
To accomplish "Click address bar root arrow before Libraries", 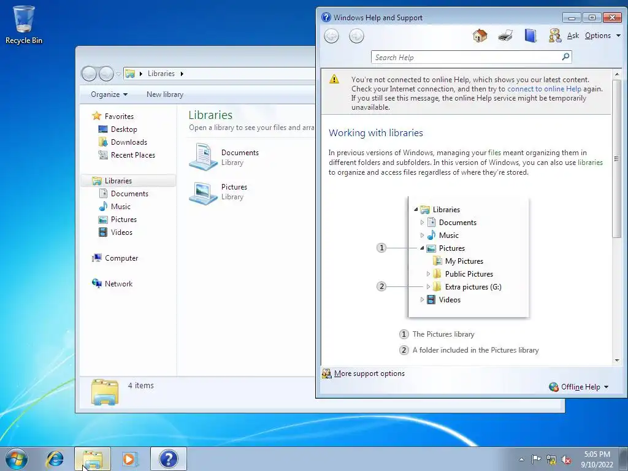I will 141,74.
